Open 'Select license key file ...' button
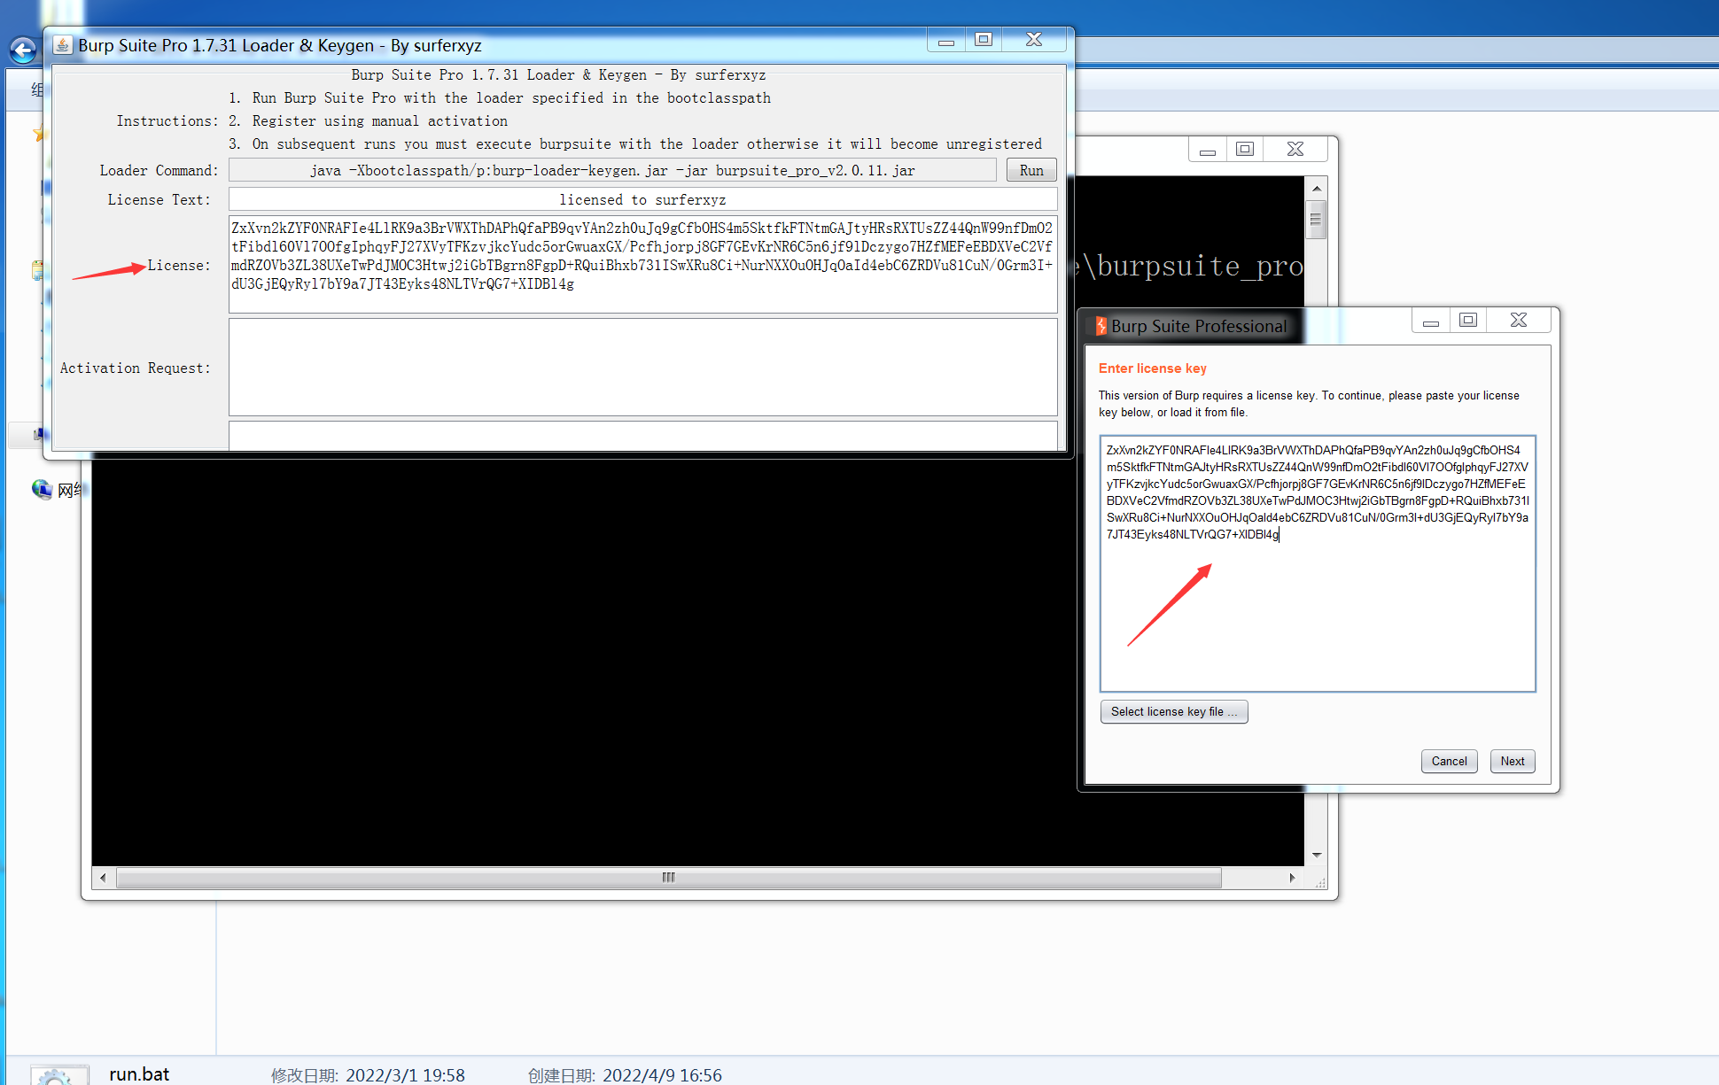Viewport: 1719px width, 1085px height. [x=1174, y=711]
